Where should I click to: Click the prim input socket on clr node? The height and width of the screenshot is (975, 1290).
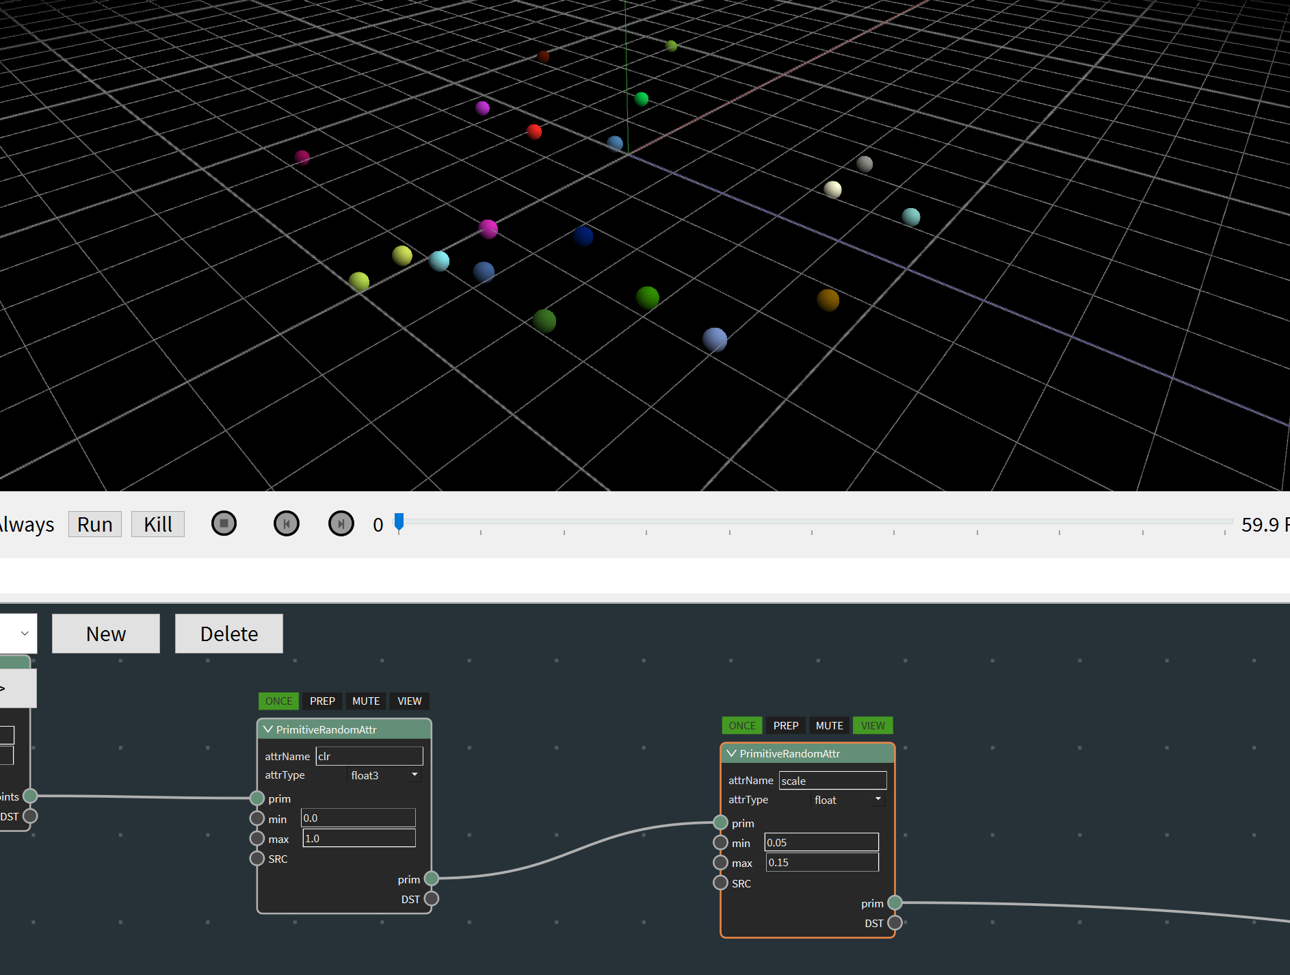(257, 798)
